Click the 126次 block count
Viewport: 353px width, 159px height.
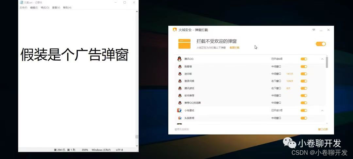(x=290, y=81)
